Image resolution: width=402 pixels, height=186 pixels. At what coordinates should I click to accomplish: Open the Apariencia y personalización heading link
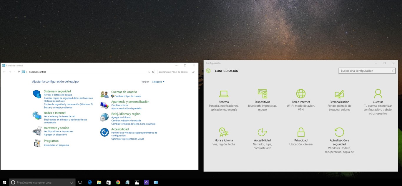pyautogui.click(x=130, y=102)
